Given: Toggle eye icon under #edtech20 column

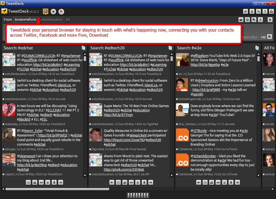Looking at the screenshot, I should coord(131,183).
